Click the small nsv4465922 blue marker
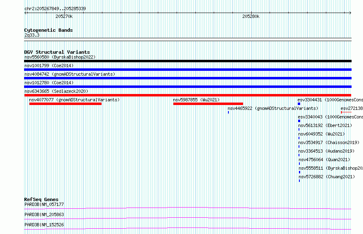This screenshot has height=234, width=363. coord(228,112)
